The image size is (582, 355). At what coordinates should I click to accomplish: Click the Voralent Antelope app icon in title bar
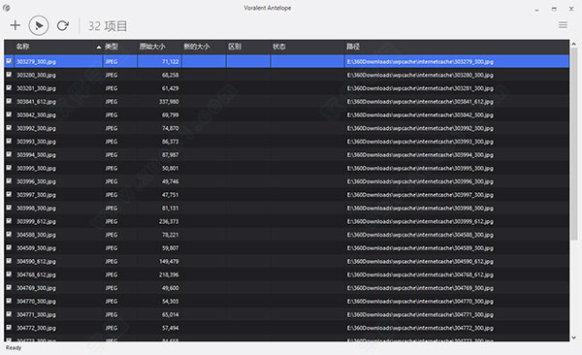pos(7,8)
